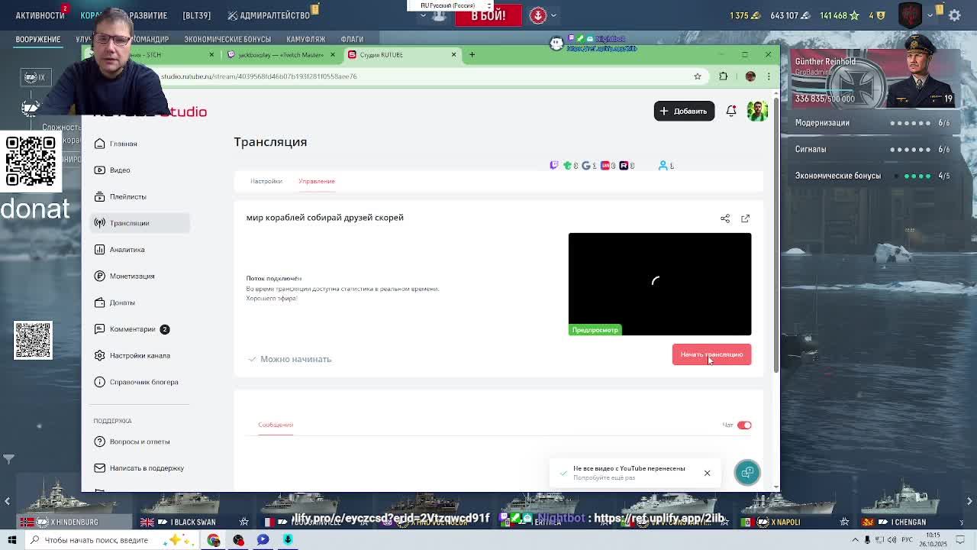The width and height of the screenshot is (977, 550).
Task: Open the Chrome three-dot menu
Action: click(x=769, y=76)
